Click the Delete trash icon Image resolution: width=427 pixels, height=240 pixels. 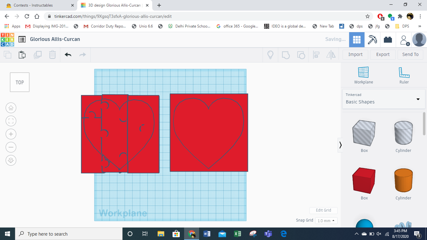click(x=53, y=55)
